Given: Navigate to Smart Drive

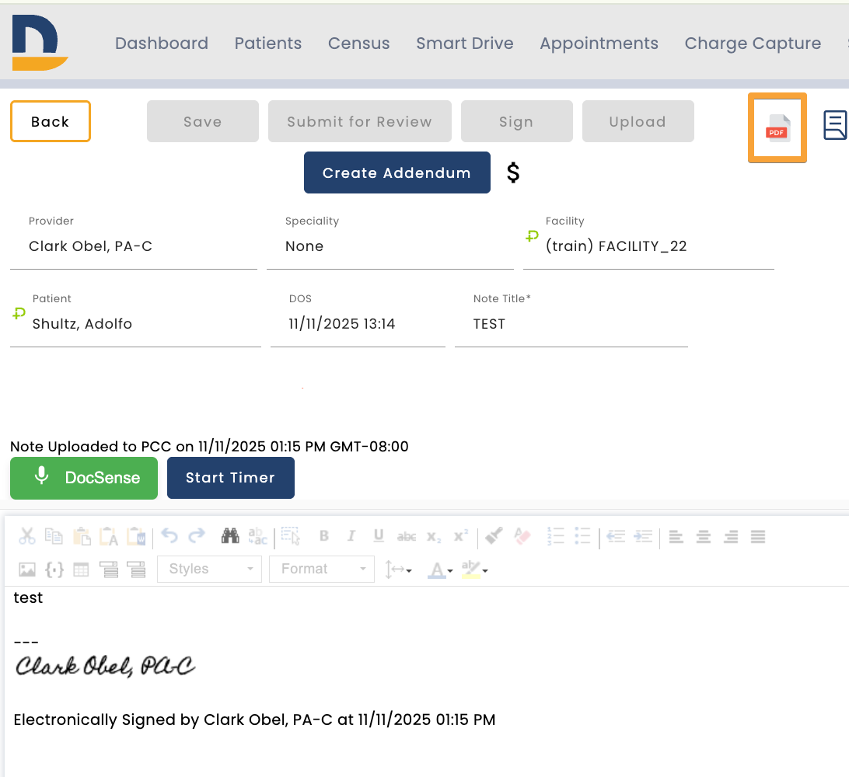Looking at the screenshot, I should (x=465, y=44).
